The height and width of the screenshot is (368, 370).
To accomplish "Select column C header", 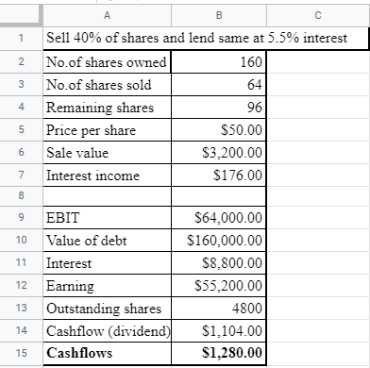I will [x=318, y=15].
